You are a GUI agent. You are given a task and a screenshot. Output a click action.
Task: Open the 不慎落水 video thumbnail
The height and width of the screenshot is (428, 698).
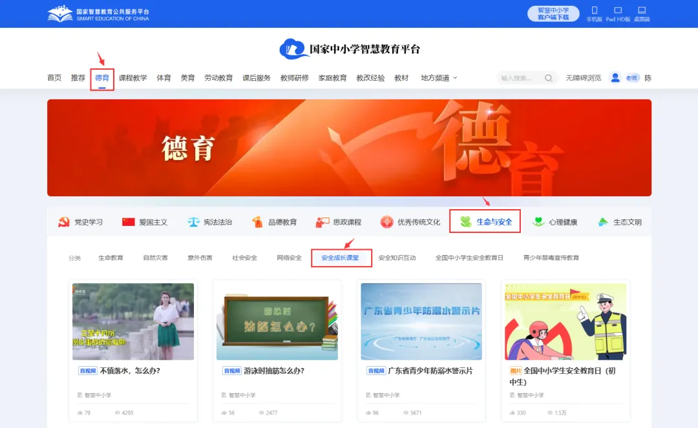pyautogui.click(x=133, y=321)
